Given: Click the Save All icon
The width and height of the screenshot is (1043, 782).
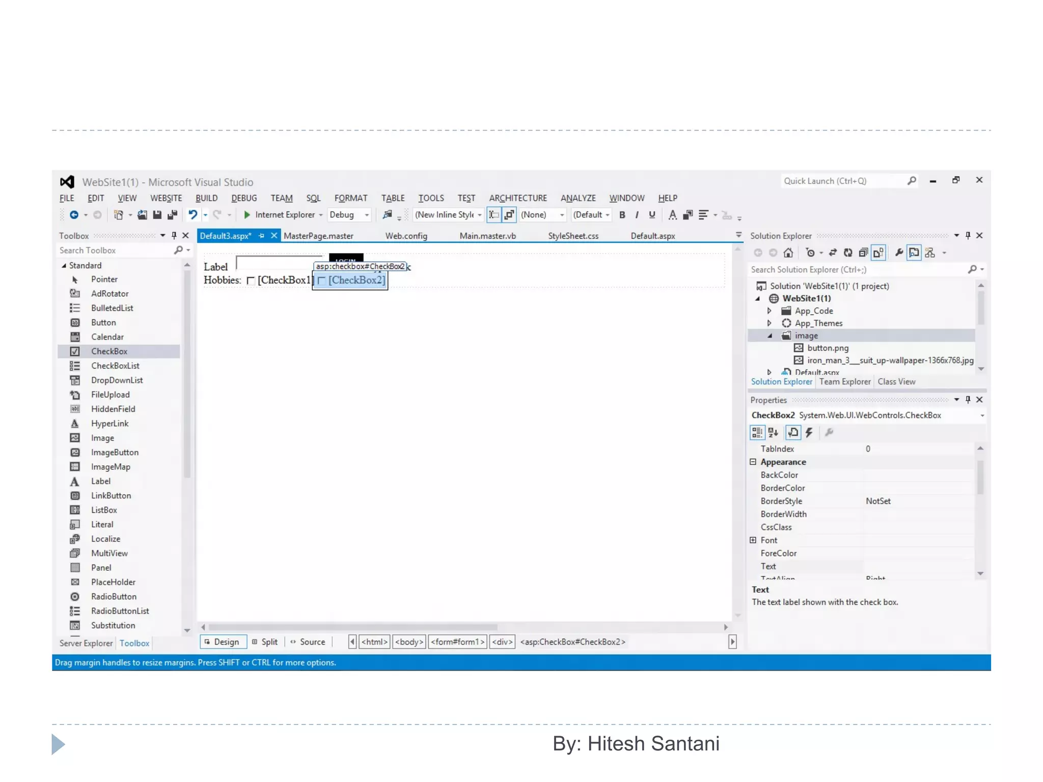Looking at the screenshot, I should coord(172,215).
